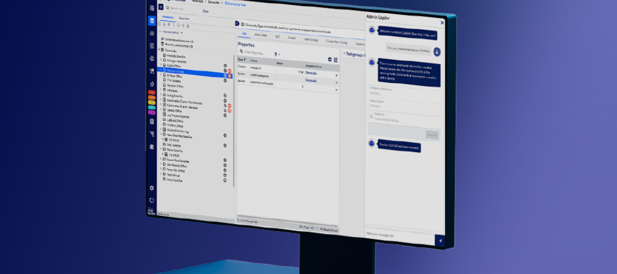The height and width of the screenshot is (274, 617).
Task: Open the Properties table settings gear
Action: pyautogui.click(x=330, y=59)
